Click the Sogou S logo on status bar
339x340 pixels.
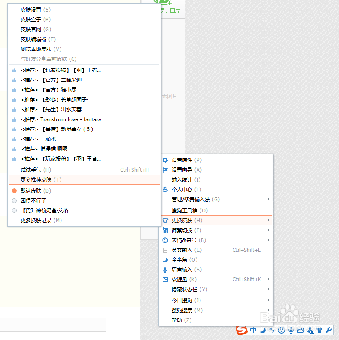pyautogui.click(x=242, y=331)
